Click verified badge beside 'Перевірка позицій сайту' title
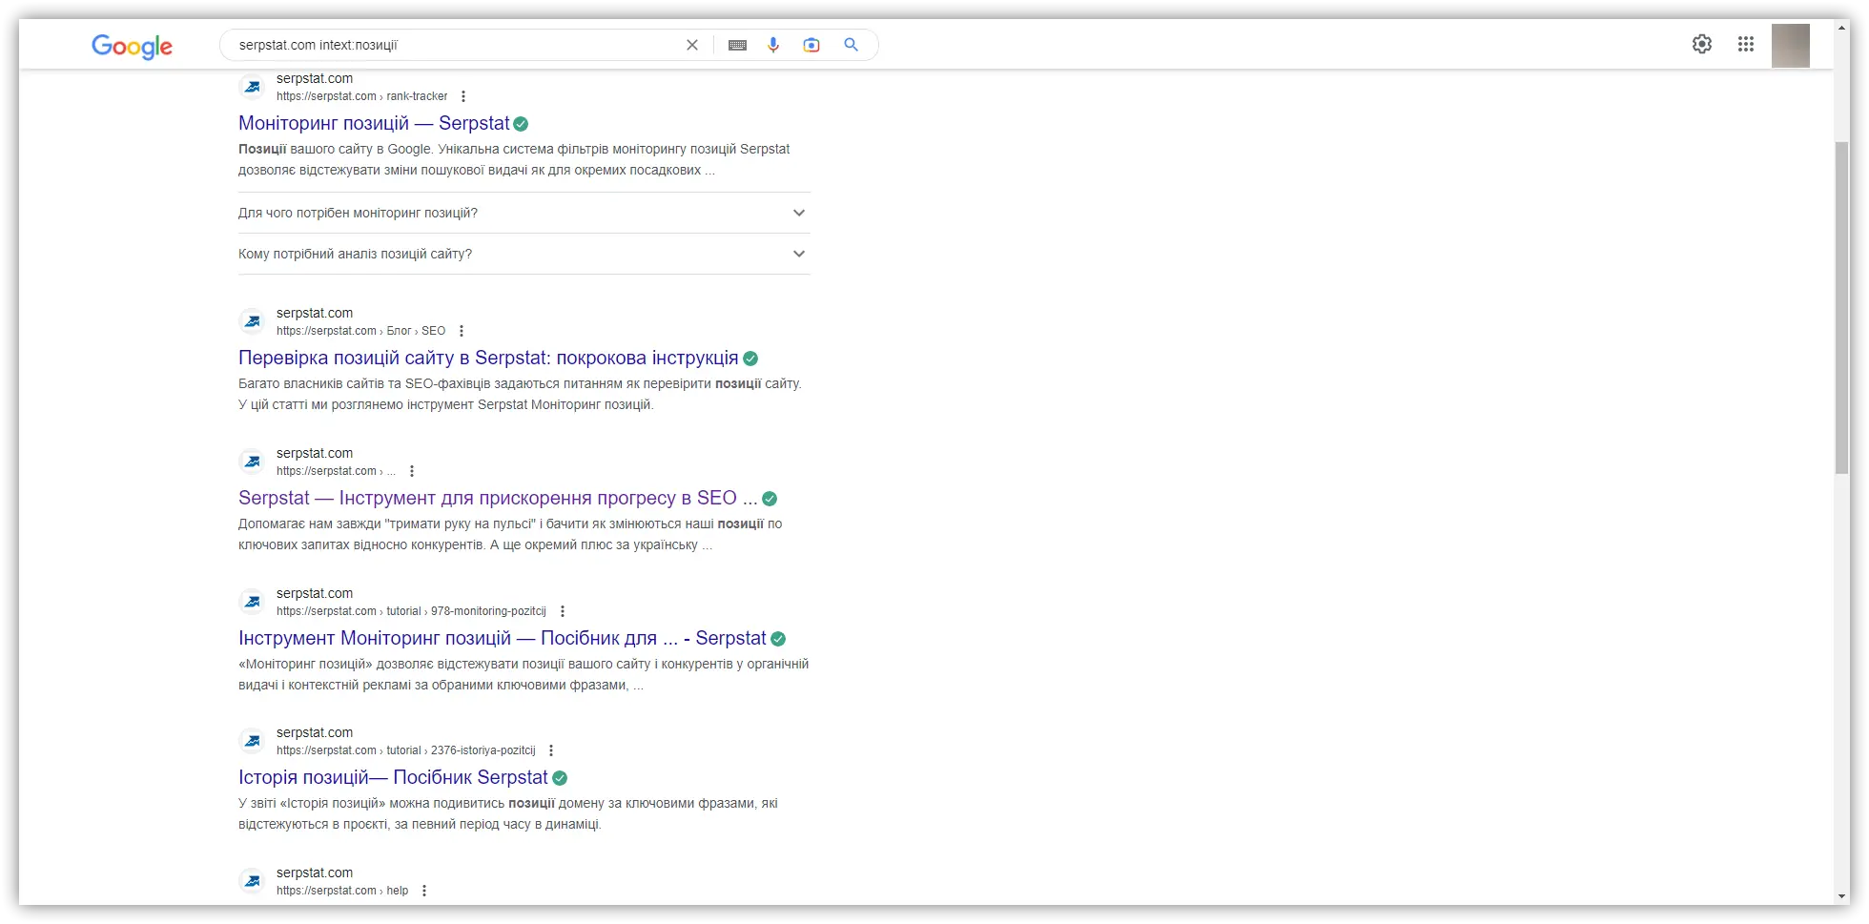 (x=750, y=359)
